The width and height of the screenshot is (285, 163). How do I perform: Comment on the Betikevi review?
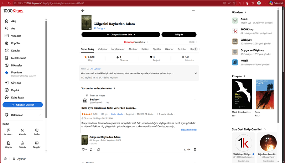tap(99, 149)
